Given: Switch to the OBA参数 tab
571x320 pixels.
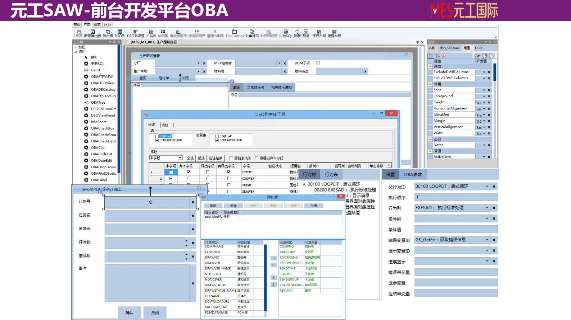Looking at the screenshot, I should (413, 174).
